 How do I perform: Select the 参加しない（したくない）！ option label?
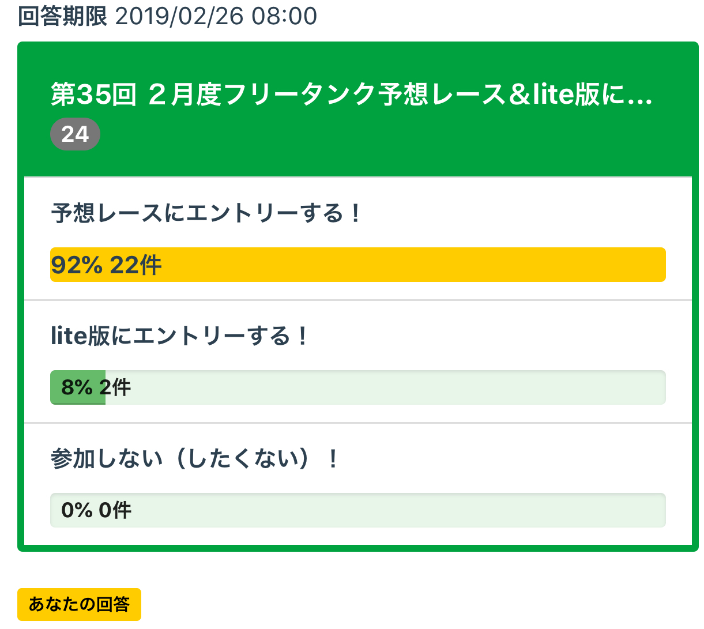[x=194, y=459]
